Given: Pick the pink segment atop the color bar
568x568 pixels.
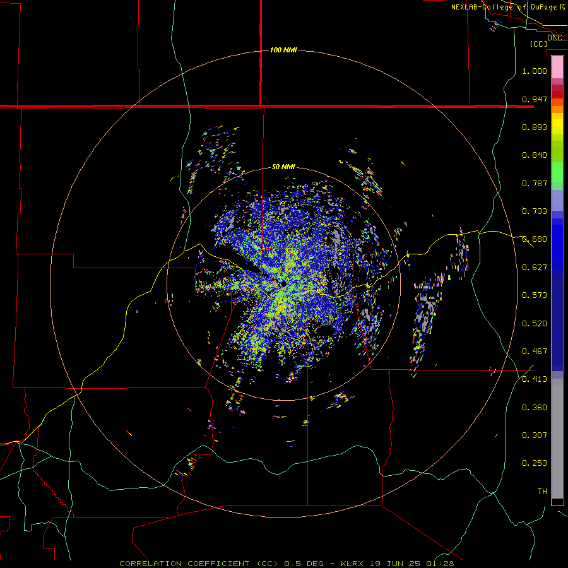Looking at the screenshot, I should click(x=557, y=68).
